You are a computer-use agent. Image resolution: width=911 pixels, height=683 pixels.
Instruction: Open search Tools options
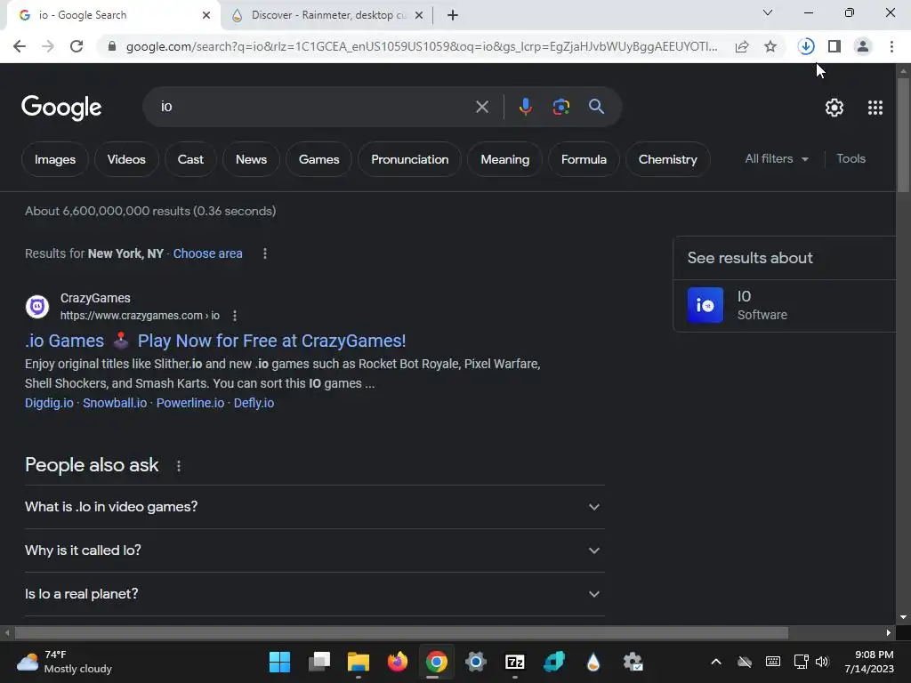coord(851,158)
